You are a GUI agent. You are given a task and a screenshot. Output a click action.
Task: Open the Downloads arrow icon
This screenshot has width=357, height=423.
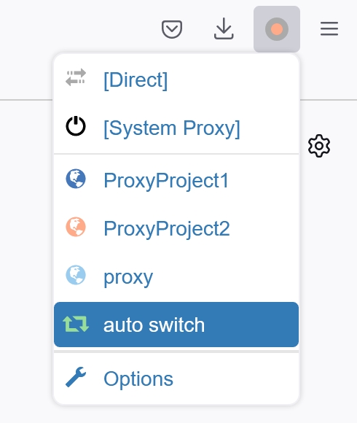224,28
